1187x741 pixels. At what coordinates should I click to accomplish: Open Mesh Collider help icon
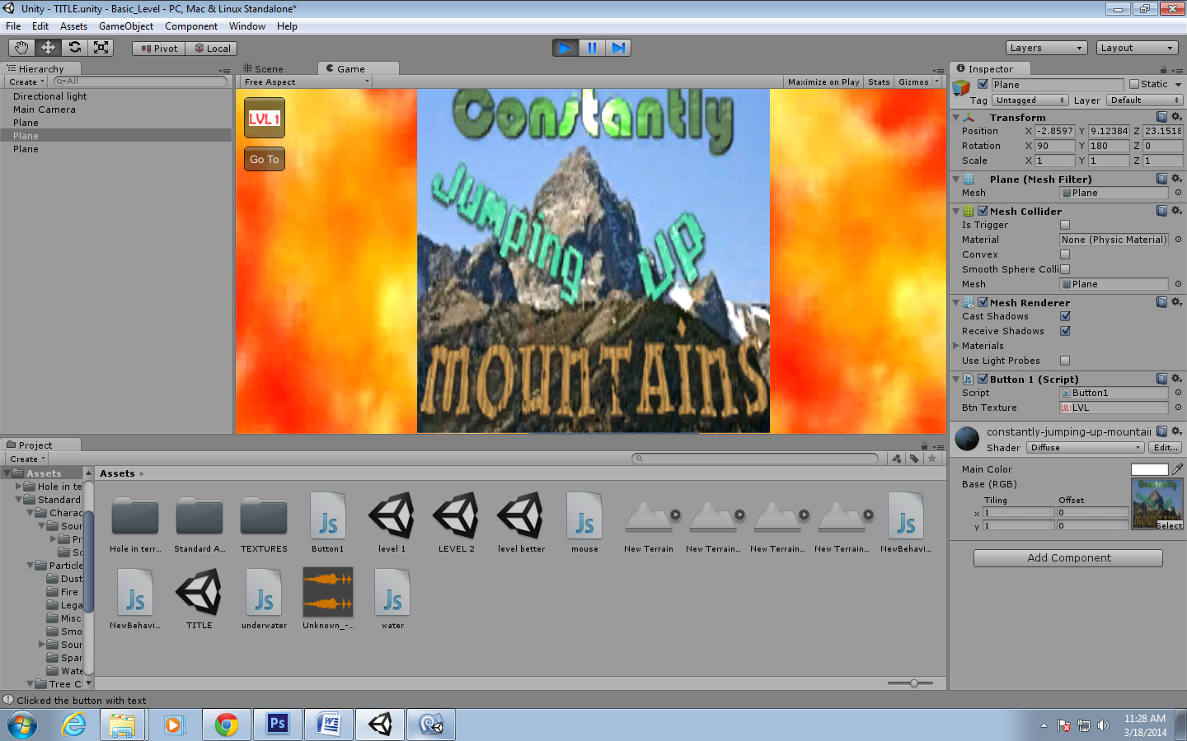pos(1161,211)
